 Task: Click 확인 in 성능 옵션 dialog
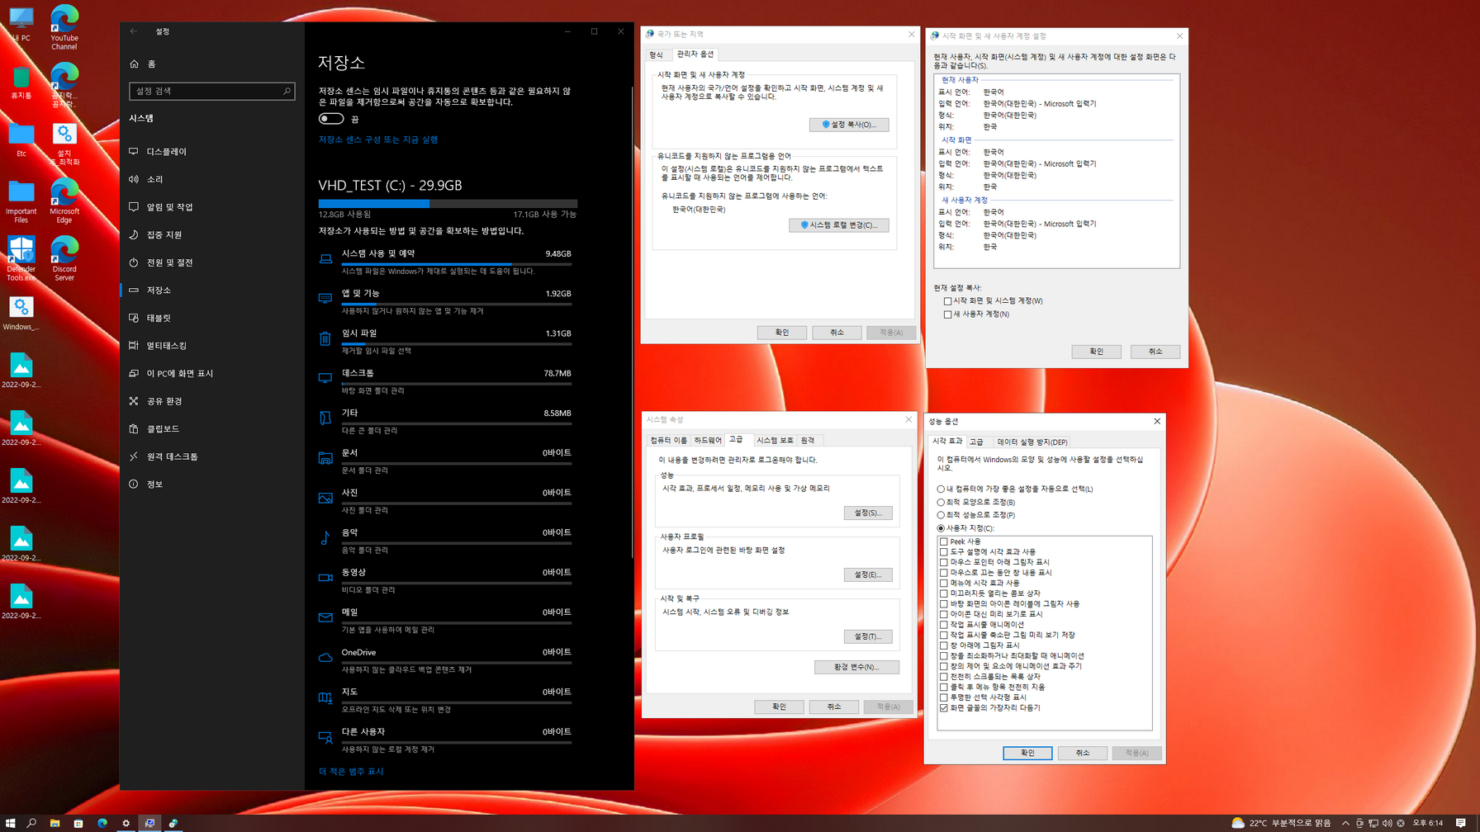[x=1027, y=753]
